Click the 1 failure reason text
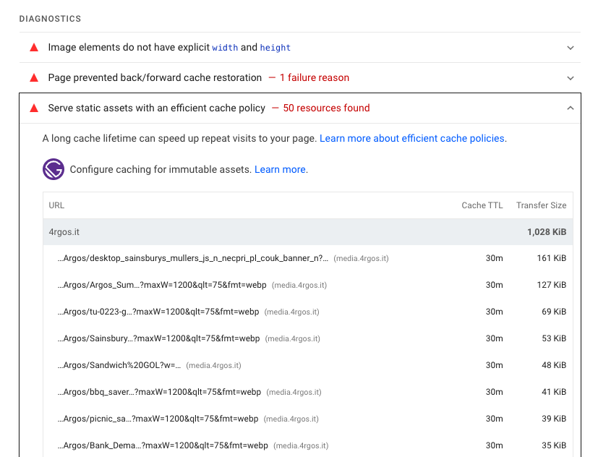This screenshot has height=457, width=598. (315, 77)
